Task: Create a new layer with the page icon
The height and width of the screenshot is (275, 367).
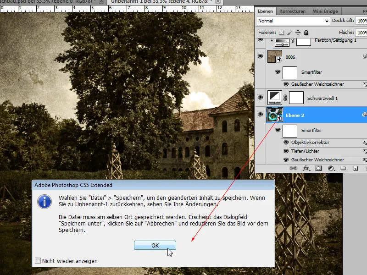Action: point(355,168)
